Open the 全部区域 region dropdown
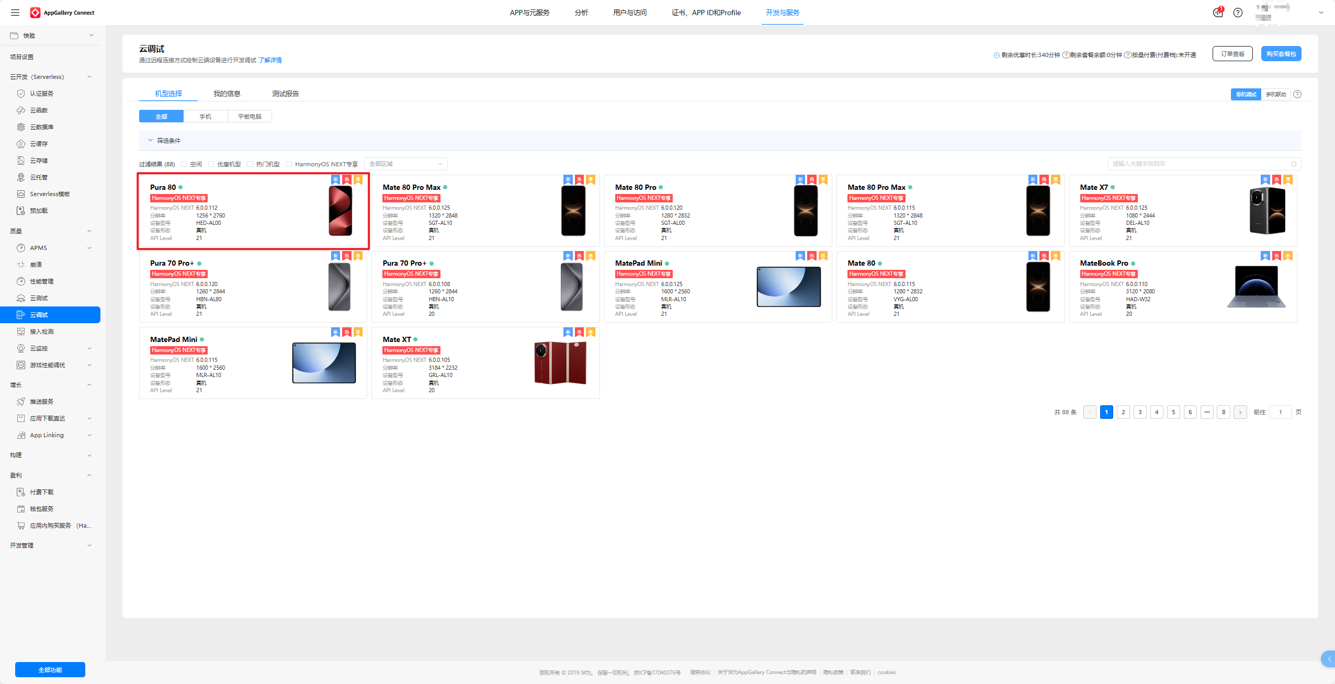Screen dimensions: 1335x684 point(405,164)
